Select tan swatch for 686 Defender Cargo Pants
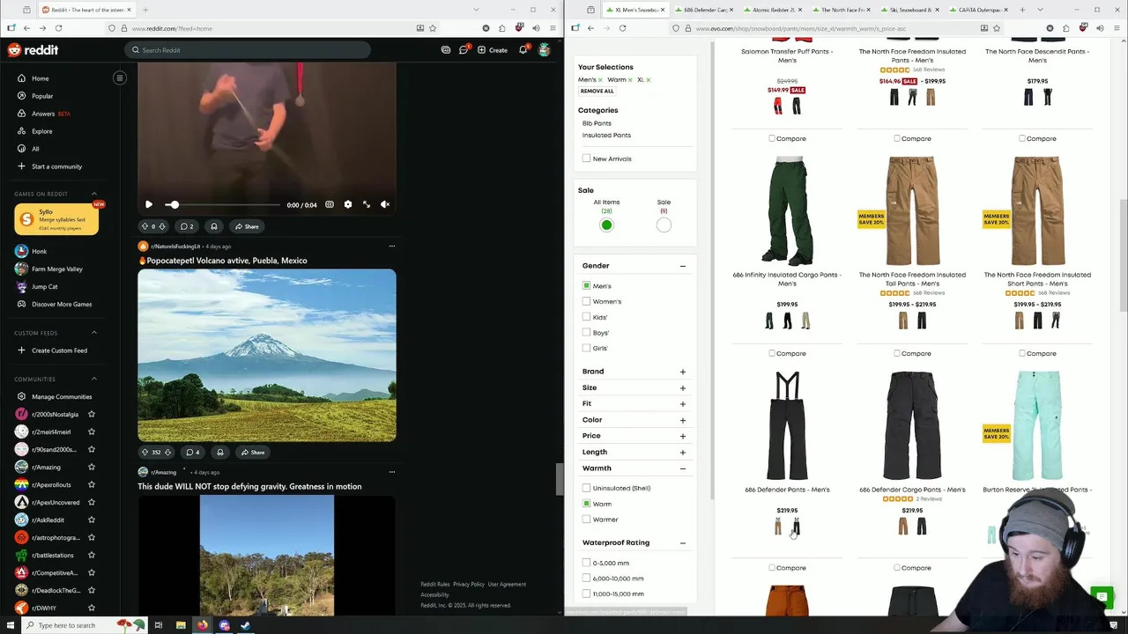Viewport: 1128px width, 634px height. 902,527
